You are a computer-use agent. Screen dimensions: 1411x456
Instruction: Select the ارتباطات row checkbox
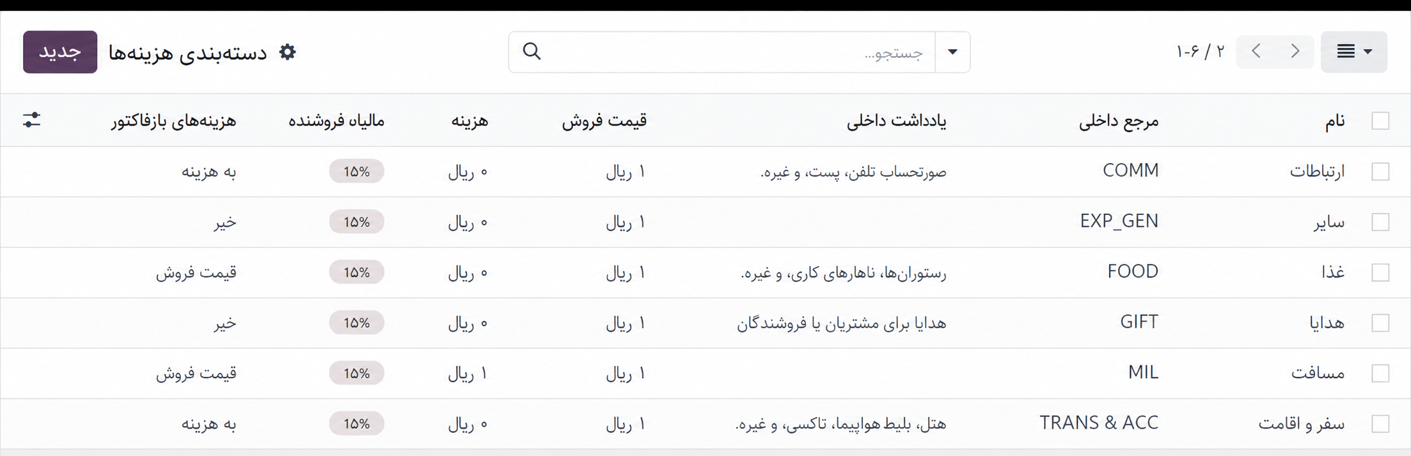coord(1380,171)
